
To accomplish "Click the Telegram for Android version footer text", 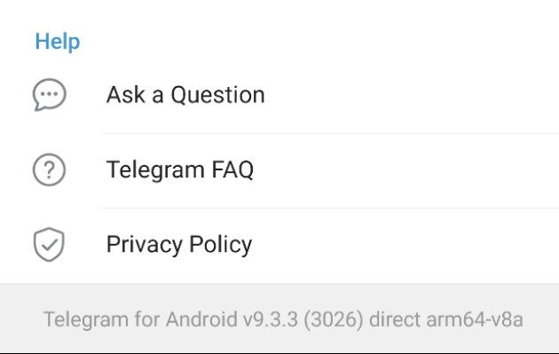I will [283, 319].
